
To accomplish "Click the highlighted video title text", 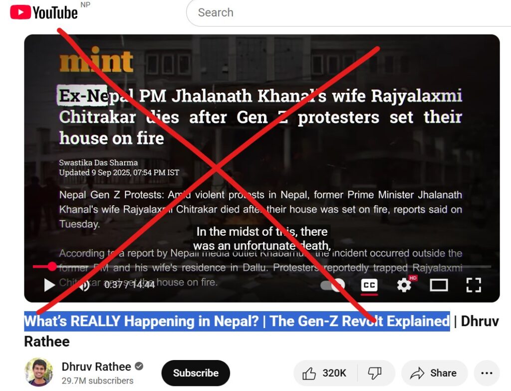I will point(237,321).
